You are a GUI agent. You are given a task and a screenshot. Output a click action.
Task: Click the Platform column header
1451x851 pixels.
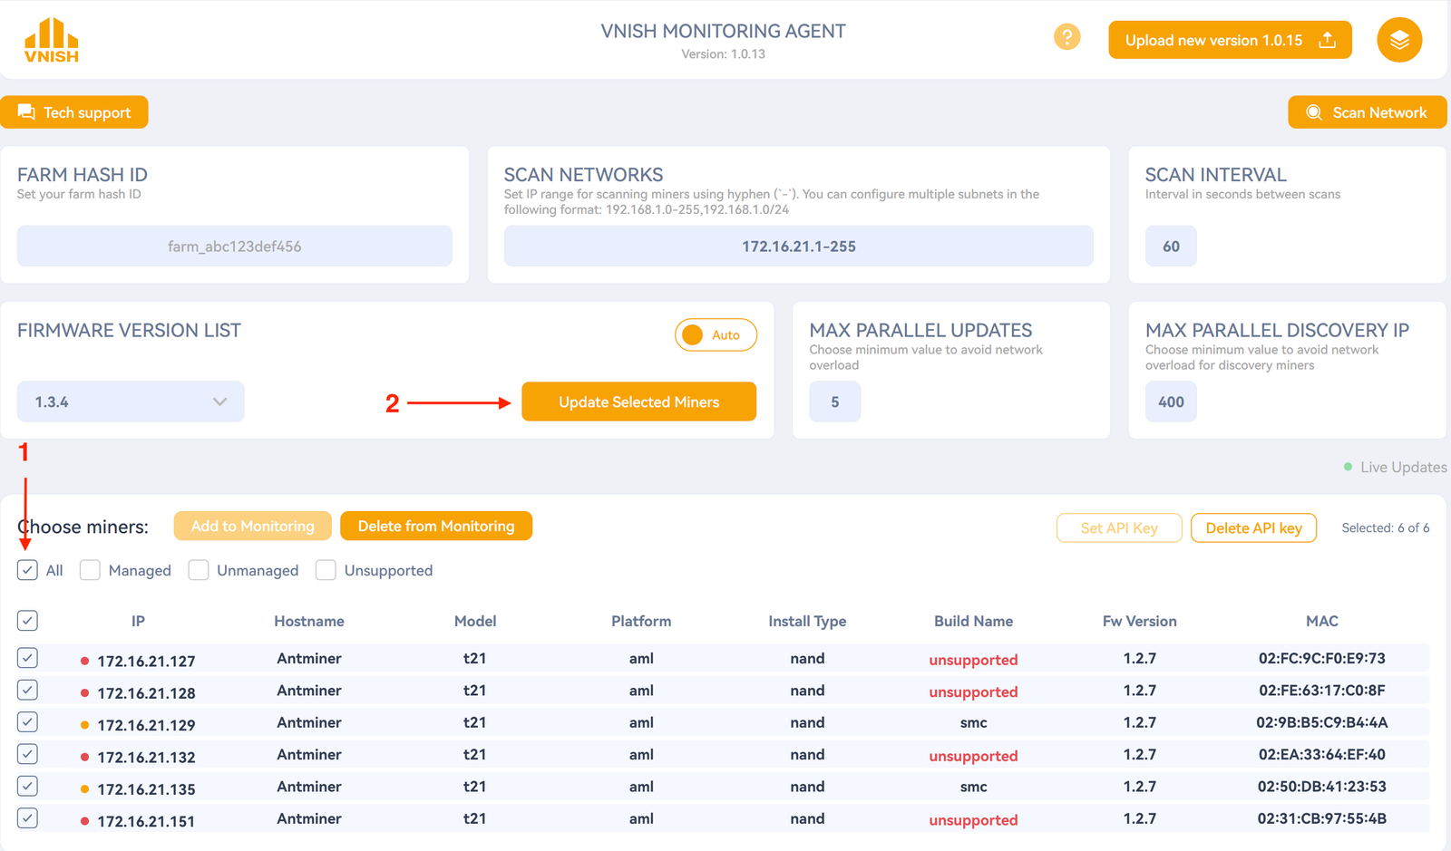pyautogui.click(x=641, y=621)
